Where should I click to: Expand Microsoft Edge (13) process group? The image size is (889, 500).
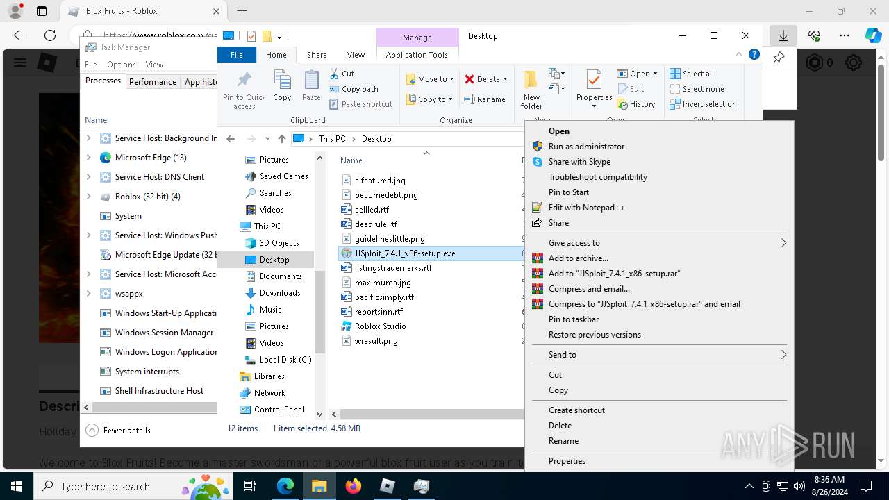[88, 158]
